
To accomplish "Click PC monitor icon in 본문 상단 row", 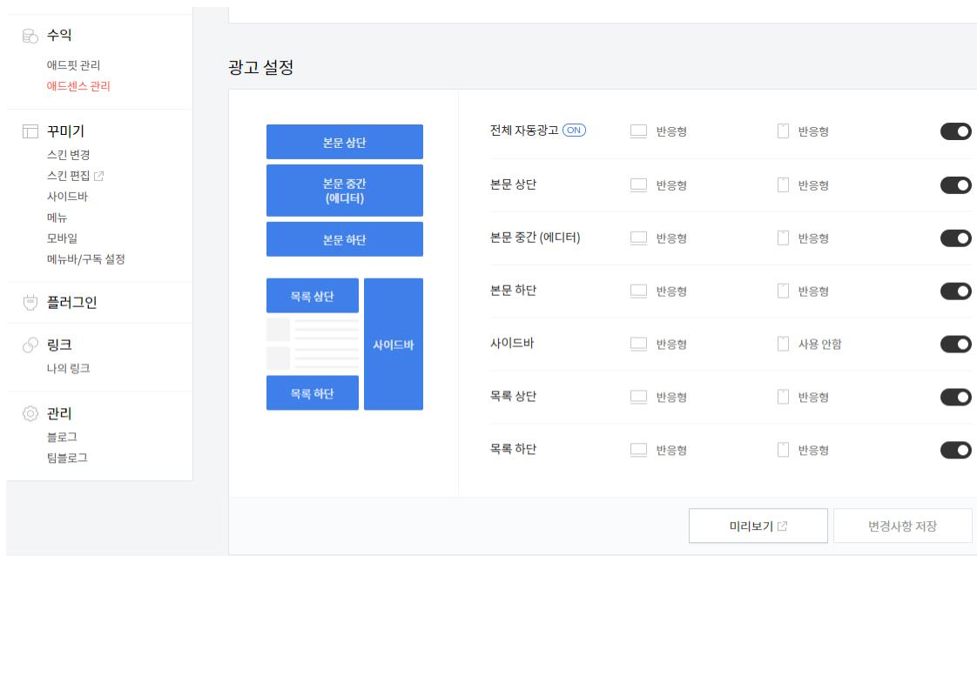I will tap(638, 185).
